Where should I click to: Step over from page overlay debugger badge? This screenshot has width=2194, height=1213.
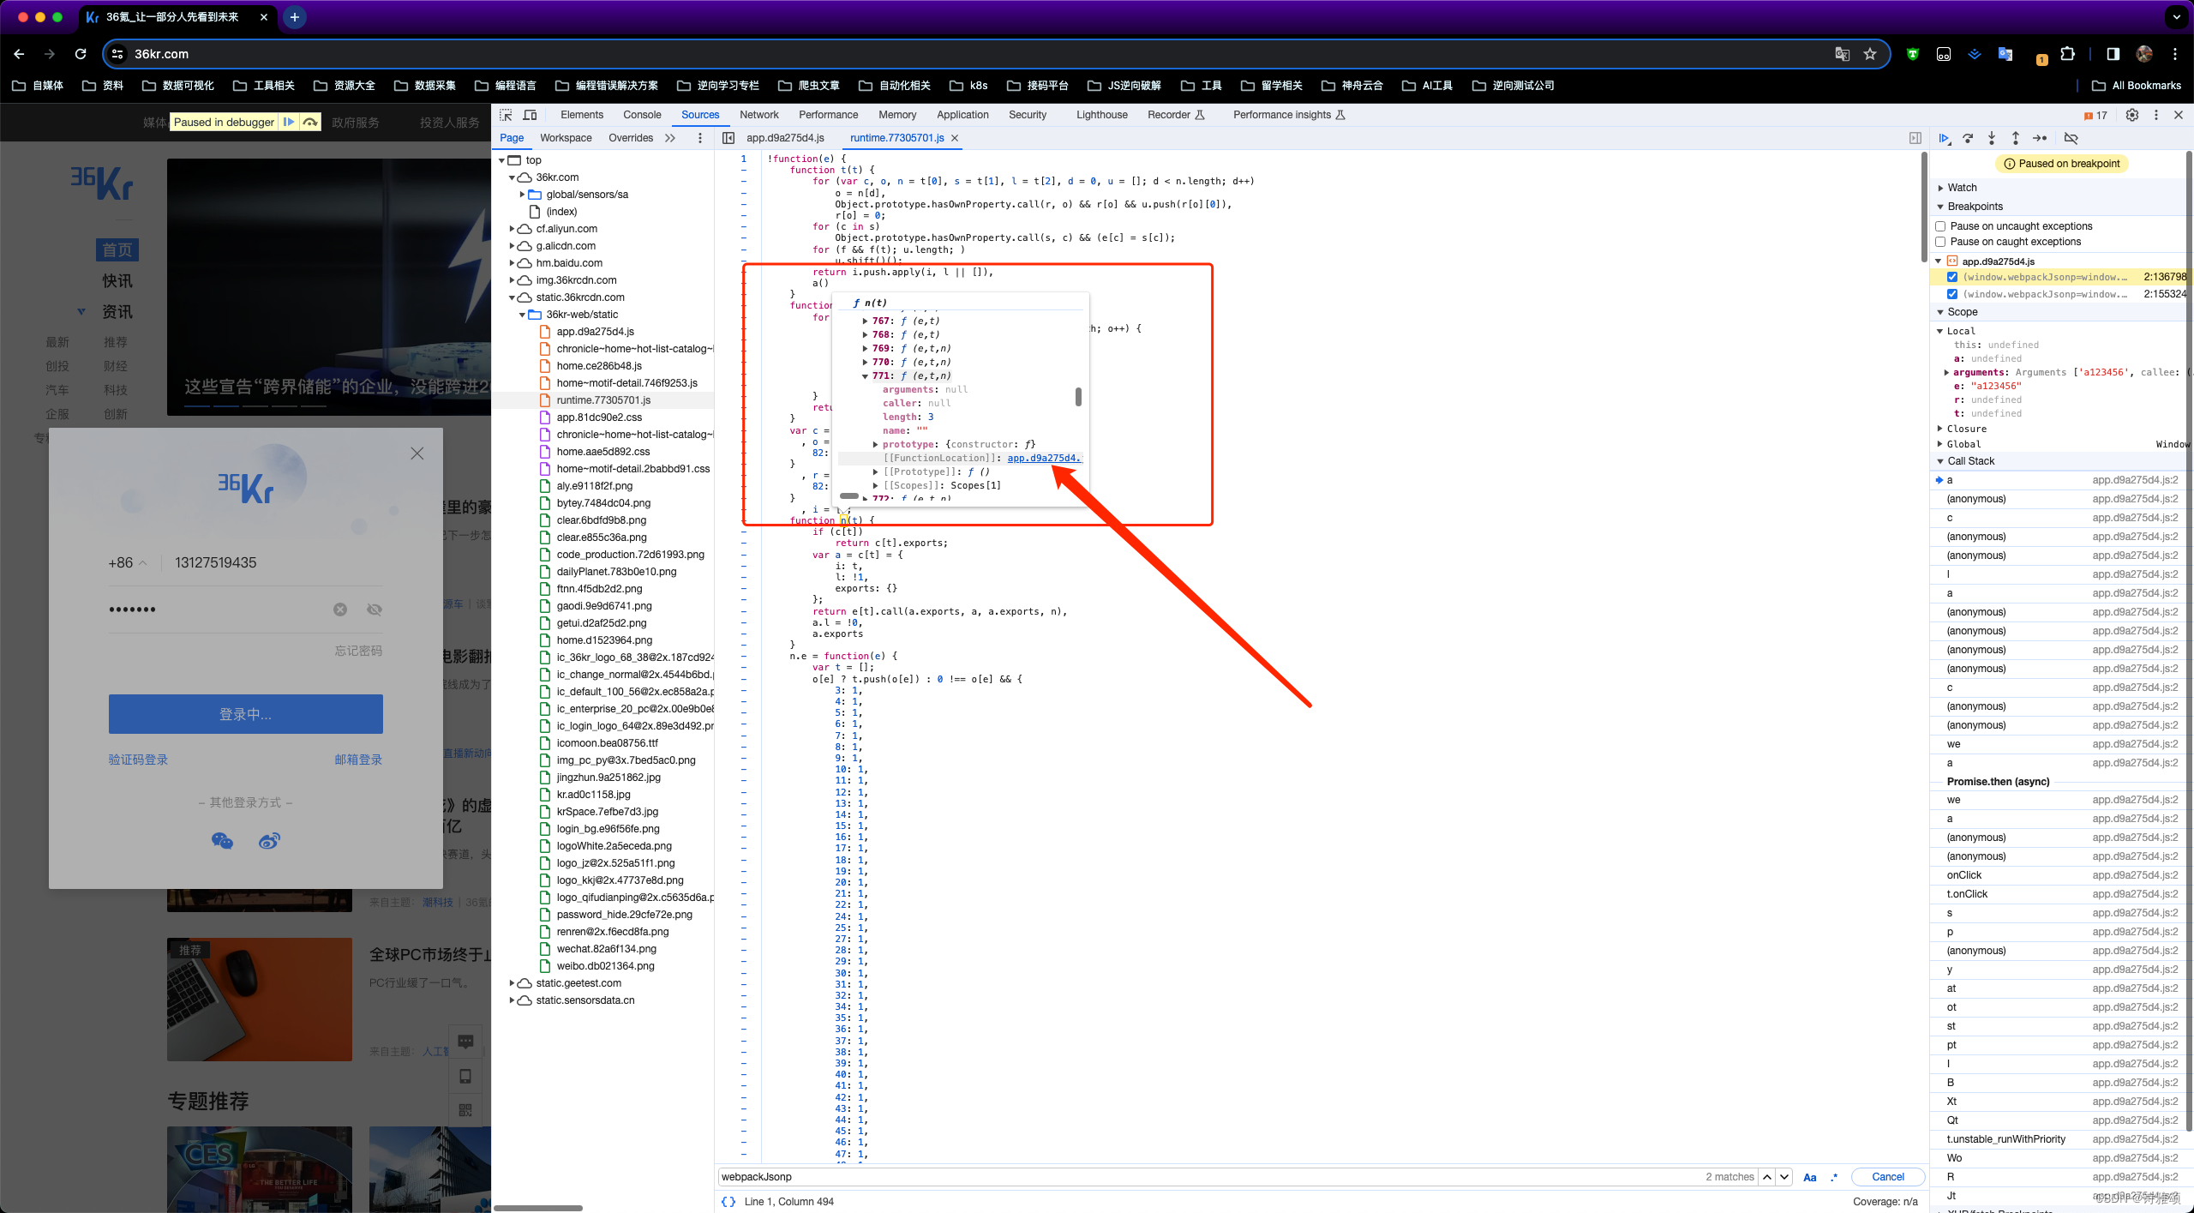(x=310, y=123)
